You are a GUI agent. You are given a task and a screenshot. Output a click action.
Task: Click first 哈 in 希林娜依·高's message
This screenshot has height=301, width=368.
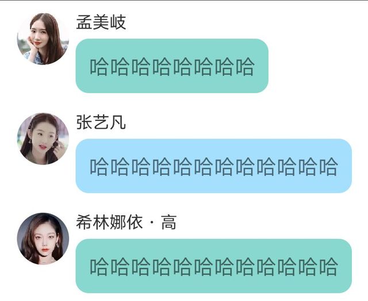[99, 266]
